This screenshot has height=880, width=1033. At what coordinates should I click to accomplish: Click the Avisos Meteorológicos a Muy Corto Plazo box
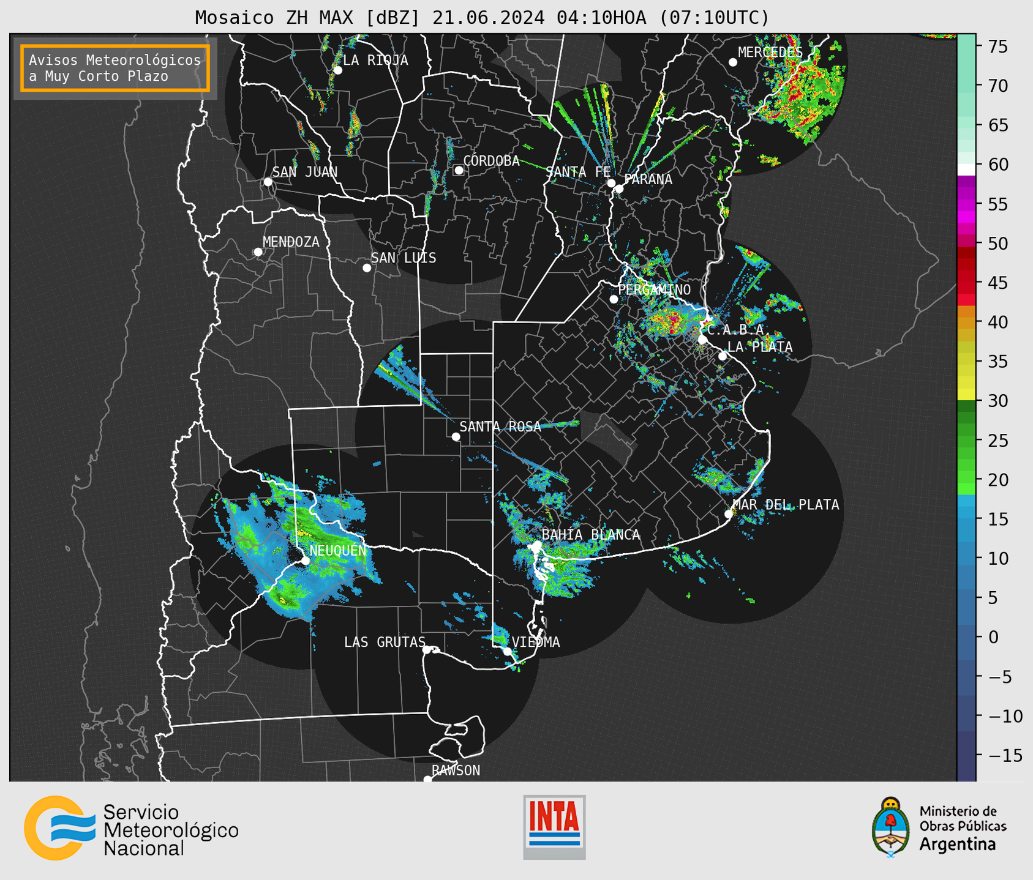coord(115,68)
